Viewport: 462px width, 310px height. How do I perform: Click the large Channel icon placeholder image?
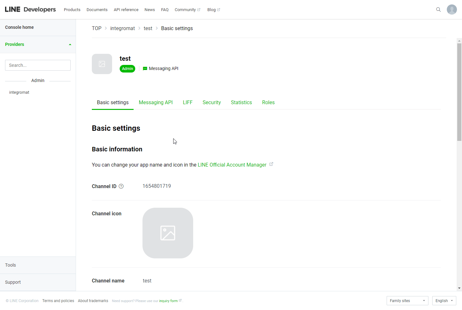[x=168, y=233]
